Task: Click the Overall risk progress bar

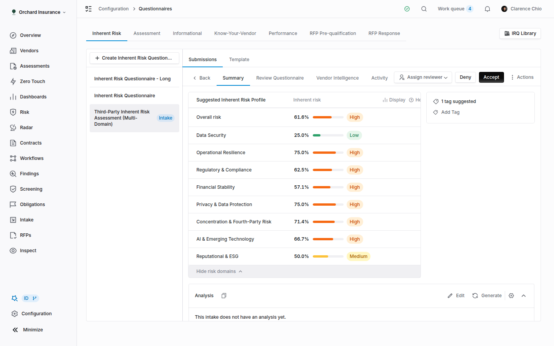Action: pos(328,117)
